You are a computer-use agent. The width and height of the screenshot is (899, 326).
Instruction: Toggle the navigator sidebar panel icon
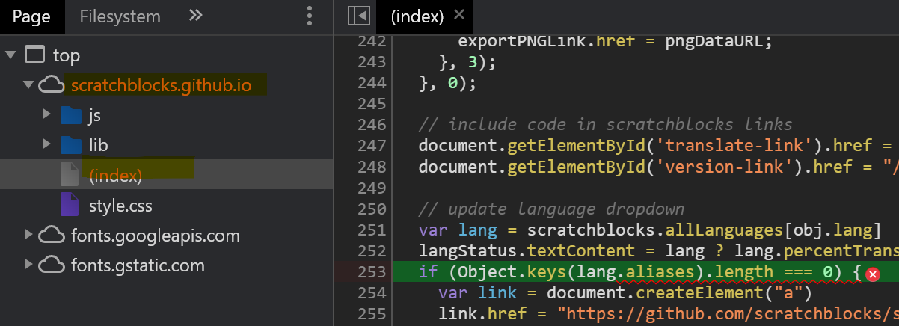(x=360, y=16)
